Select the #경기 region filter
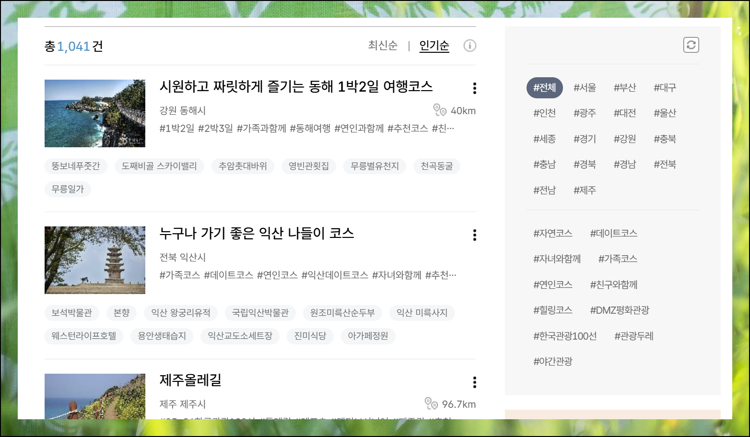750x437 pixels. click(585, 139)
